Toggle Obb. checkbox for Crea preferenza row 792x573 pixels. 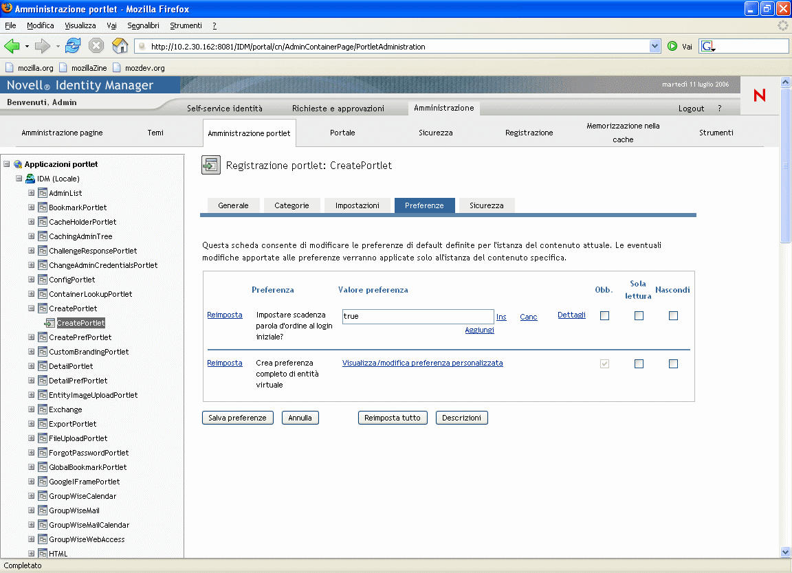604,363
